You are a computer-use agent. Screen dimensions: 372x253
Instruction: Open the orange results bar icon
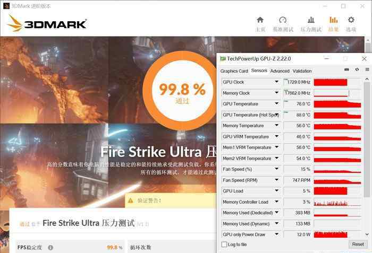(x=333, y=20)
